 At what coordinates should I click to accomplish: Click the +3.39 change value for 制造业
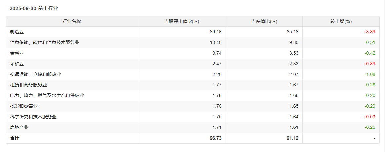[x=369, y=32]
